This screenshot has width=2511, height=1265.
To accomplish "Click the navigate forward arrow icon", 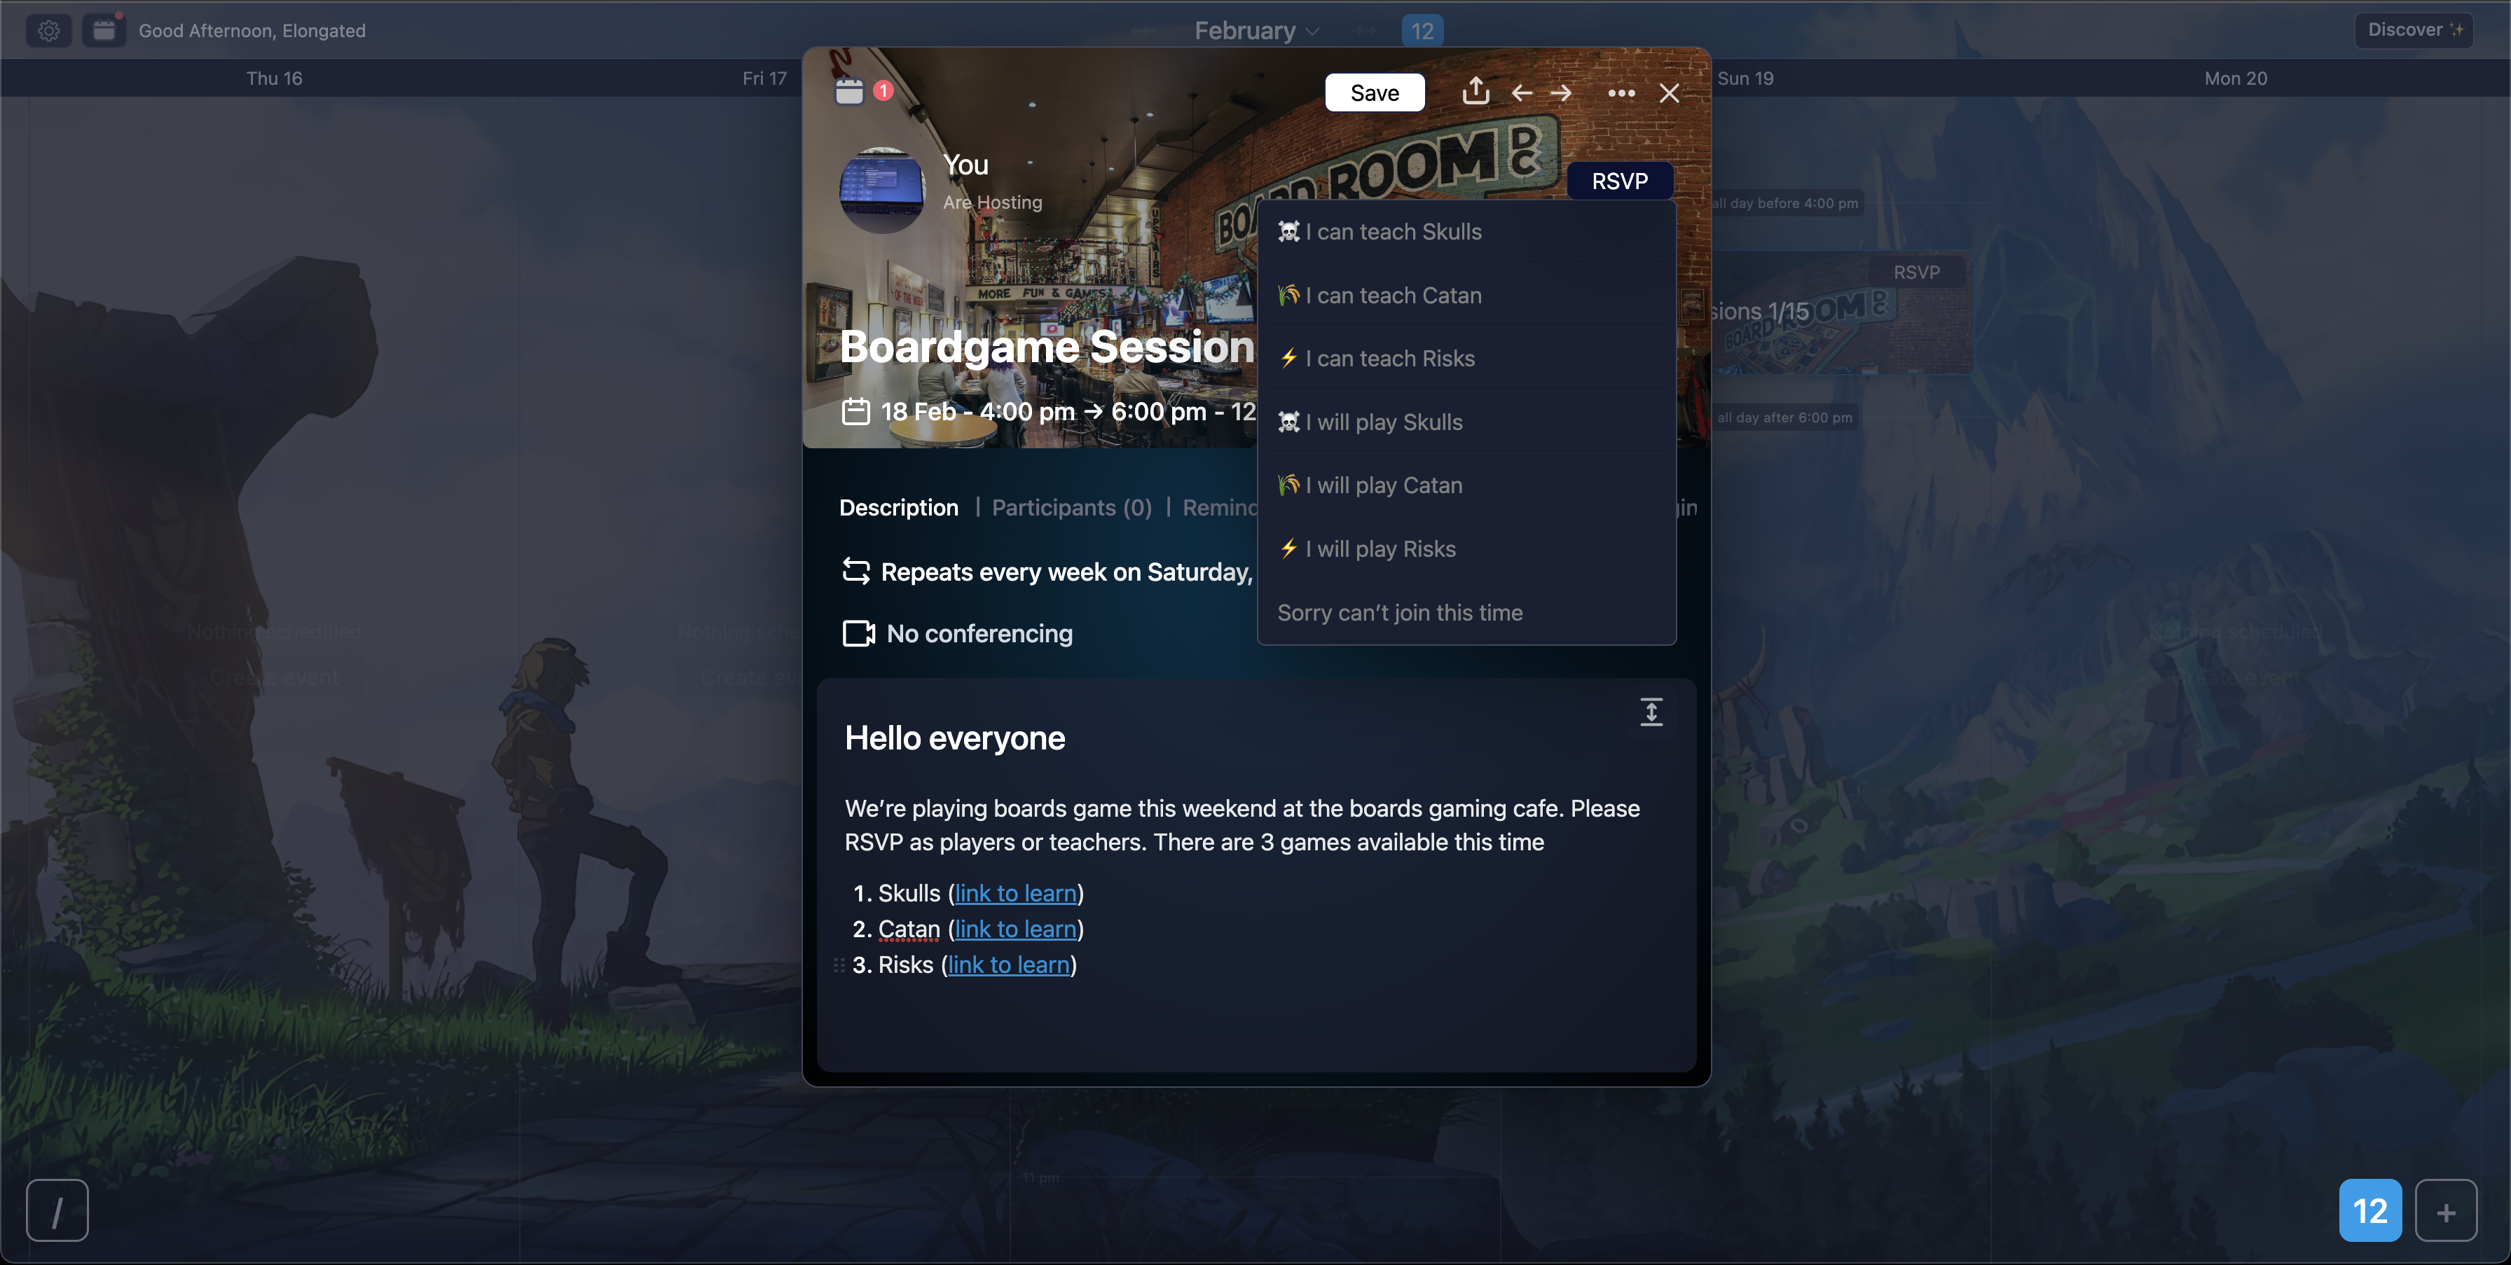I will pos(1562,90).
